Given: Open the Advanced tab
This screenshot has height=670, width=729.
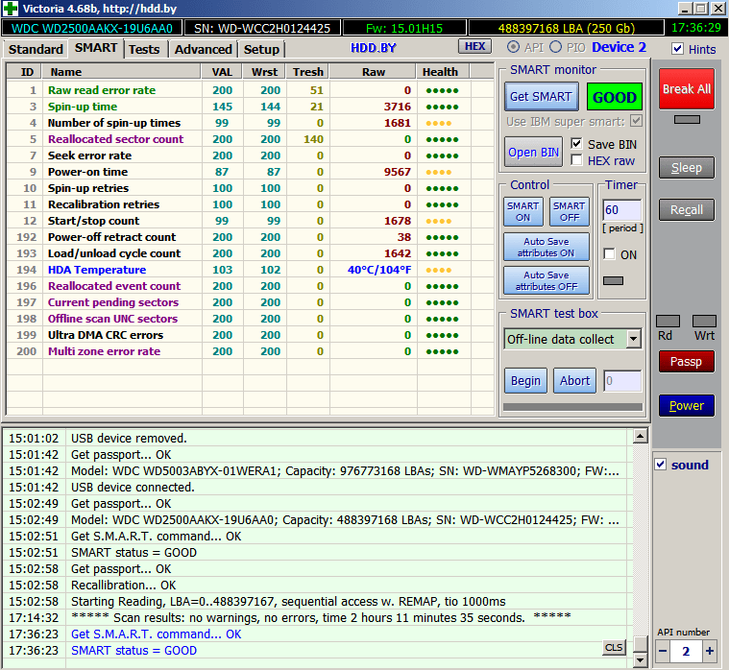Looking at the screenshot, I should tap(204, 49).
